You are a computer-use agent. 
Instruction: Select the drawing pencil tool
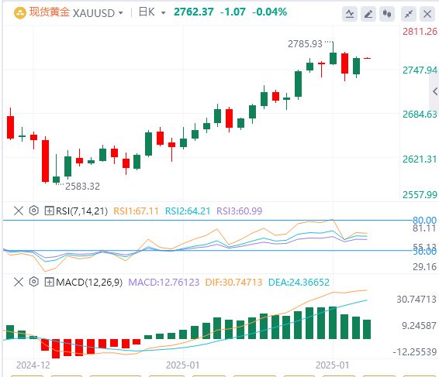pos(368,13)
